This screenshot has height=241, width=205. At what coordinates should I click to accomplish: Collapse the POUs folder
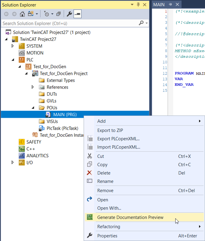(33, 108)
